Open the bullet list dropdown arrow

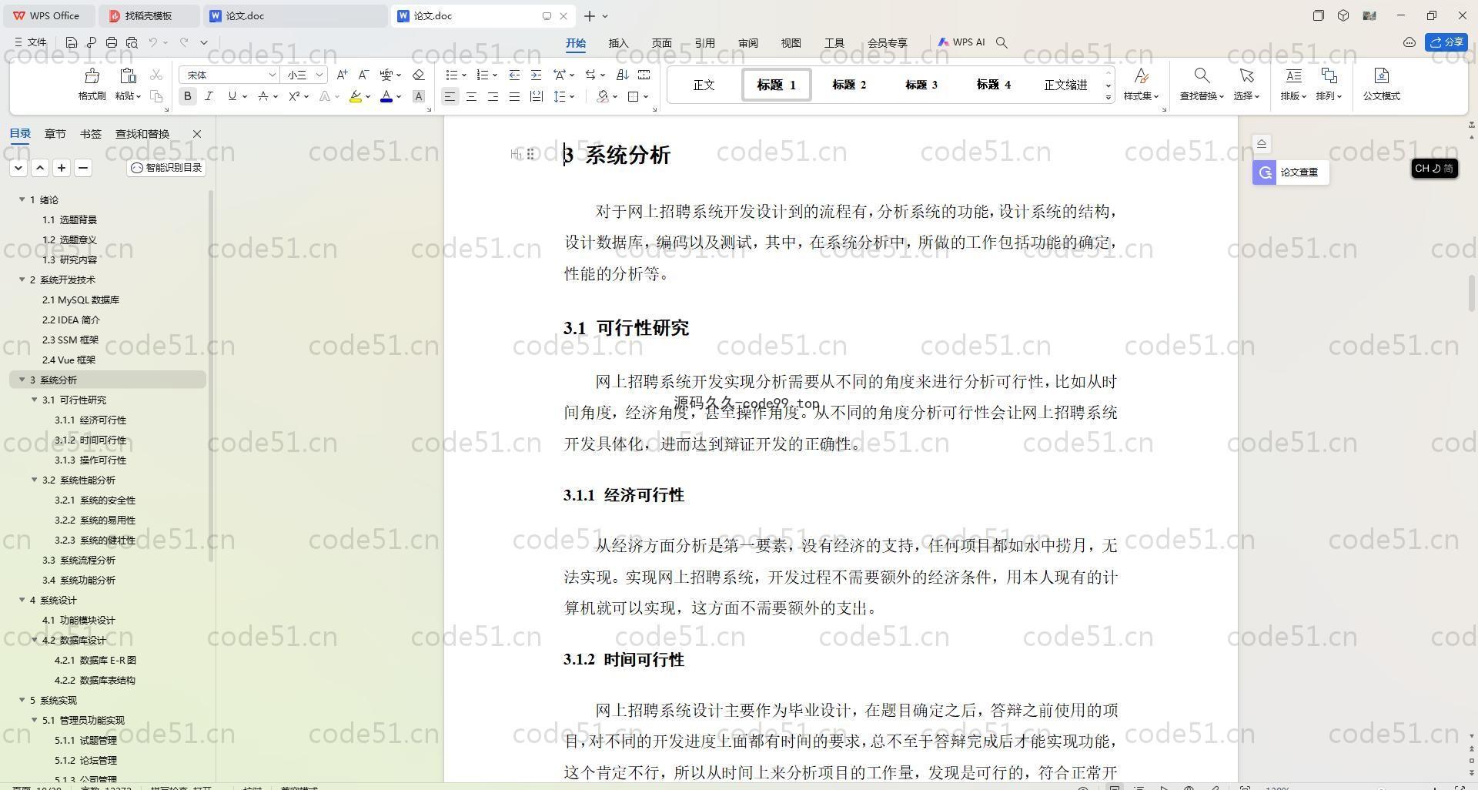pyautogui.click(x=464, y=75)
